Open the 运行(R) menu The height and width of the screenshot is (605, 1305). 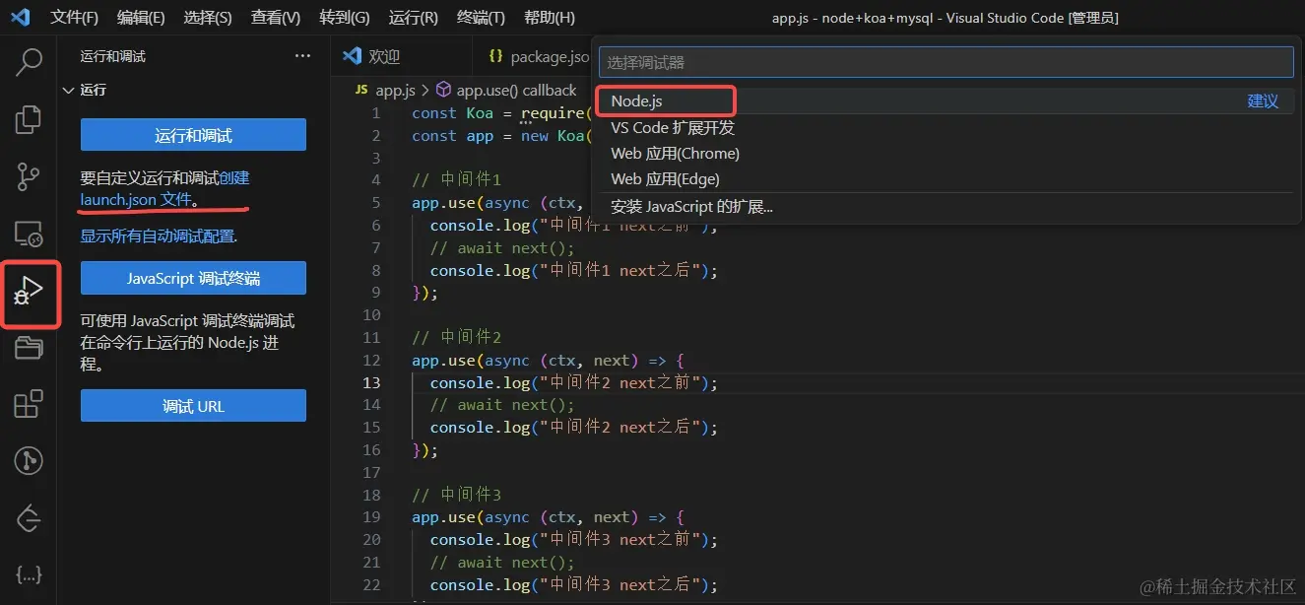(x=414, y=18)
